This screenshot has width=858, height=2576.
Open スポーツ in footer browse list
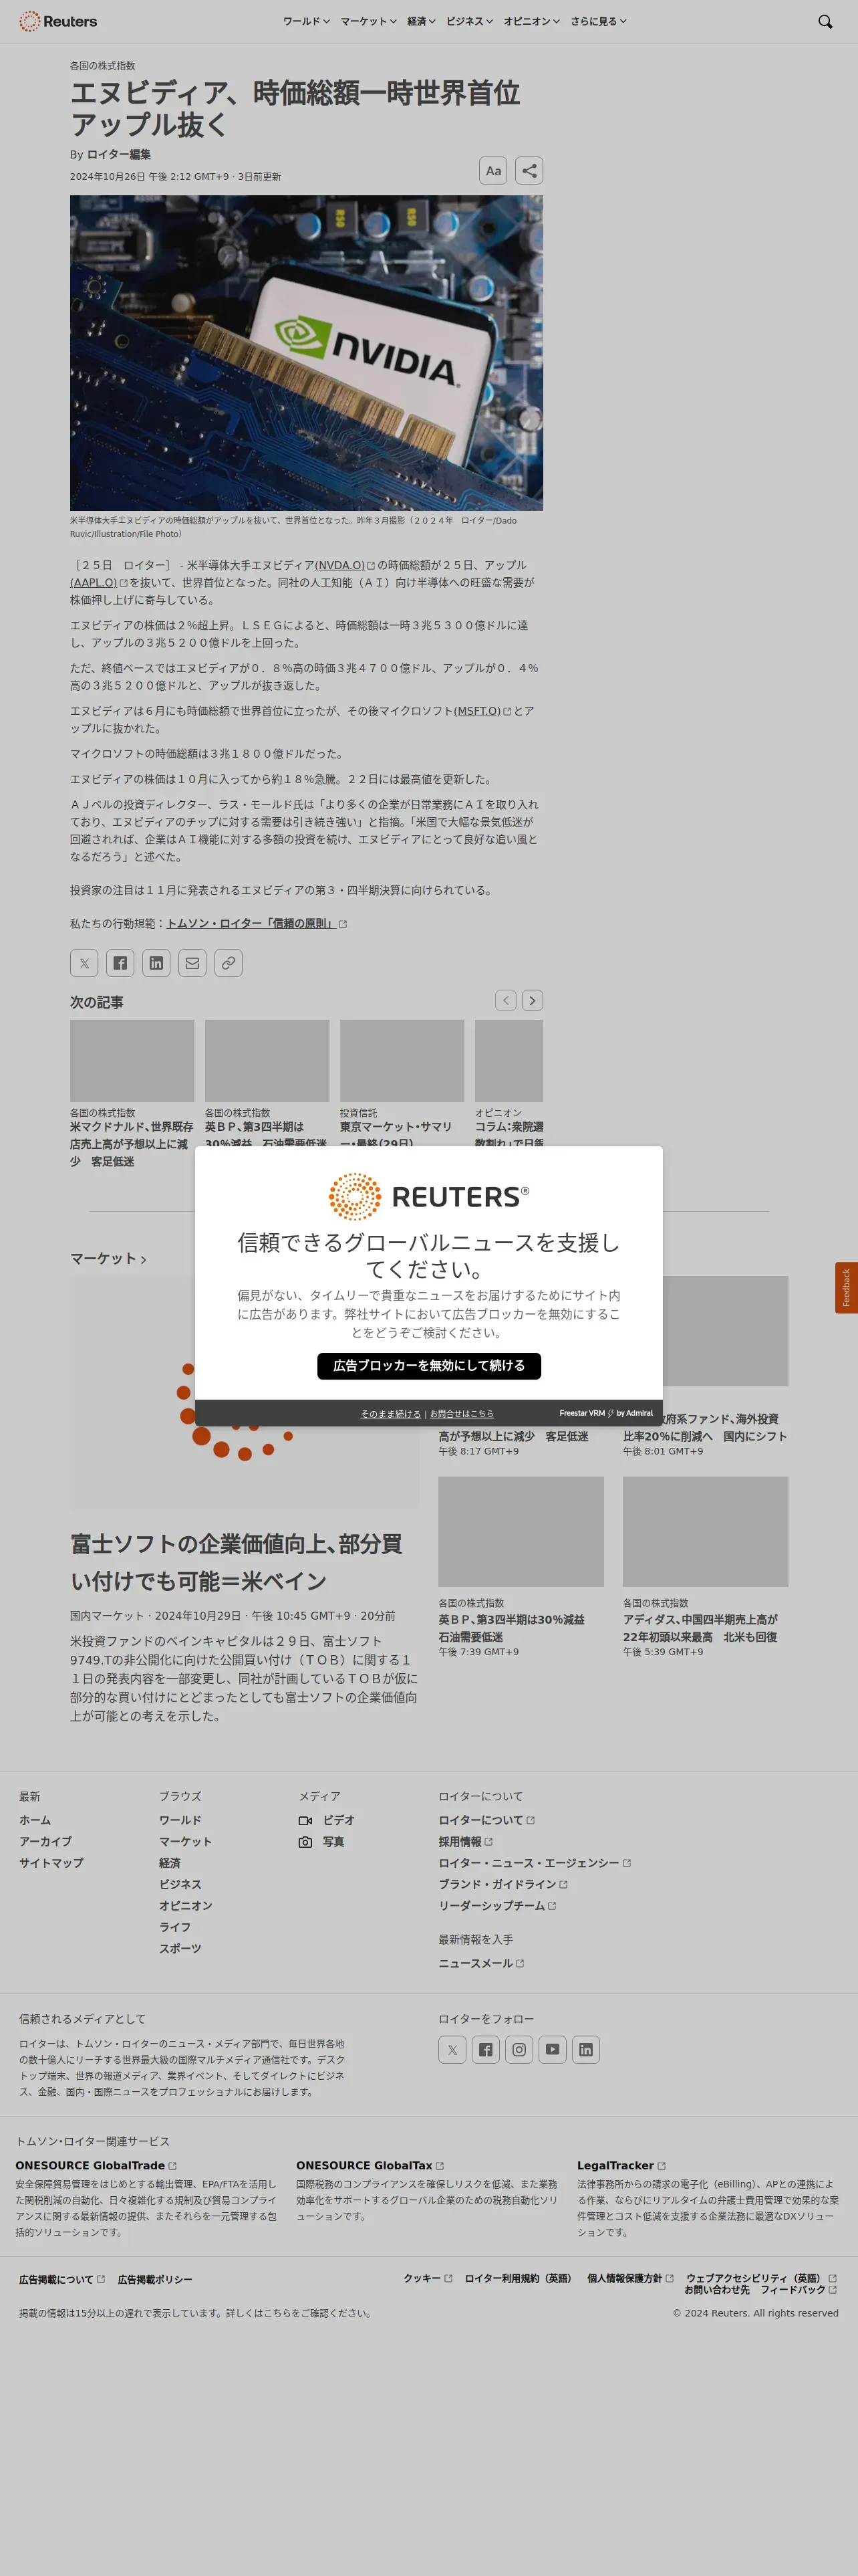[x=180, y=1948]
